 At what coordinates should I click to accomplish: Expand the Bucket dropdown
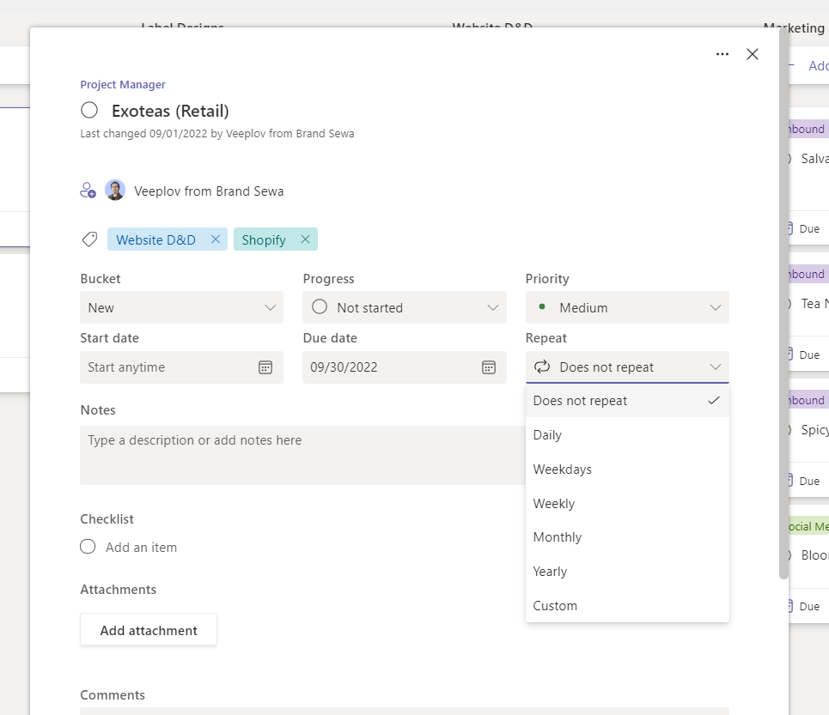tap(181, 307)
